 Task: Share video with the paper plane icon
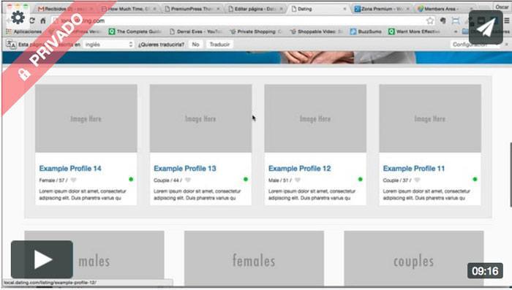(x=486, y=28)
